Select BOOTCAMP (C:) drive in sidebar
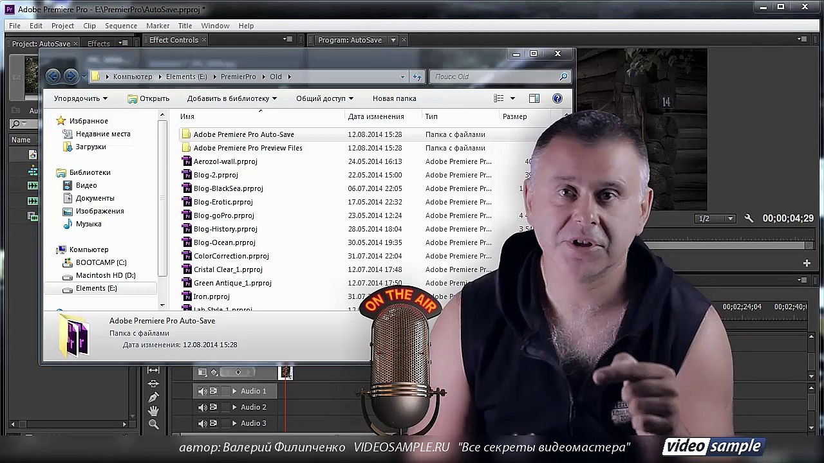The width and height of the screenshot is (824, 463). [x=101, y=262]
